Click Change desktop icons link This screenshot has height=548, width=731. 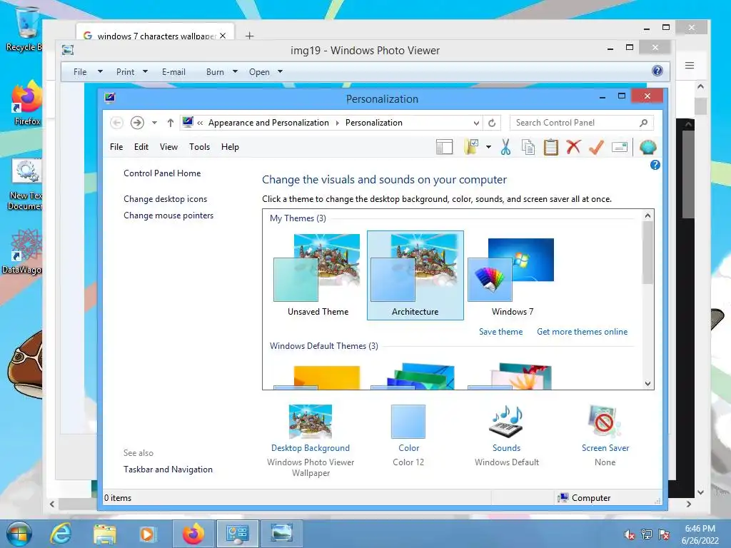point(165,199)
